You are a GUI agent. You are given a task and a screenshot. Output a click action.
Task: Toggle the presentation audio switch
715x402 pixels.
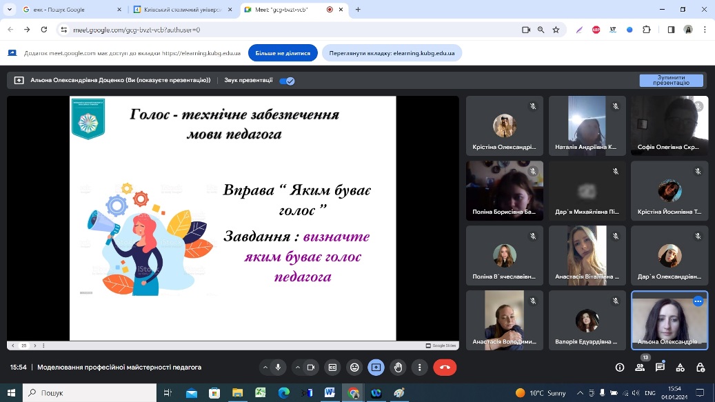(x=287, y=81)
